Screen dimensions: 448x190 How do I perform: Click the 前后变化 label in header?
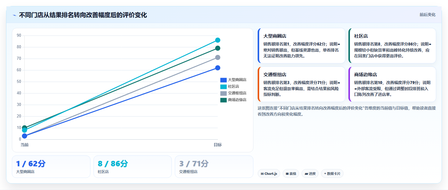427,15
